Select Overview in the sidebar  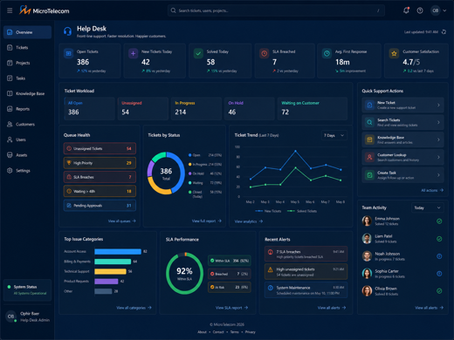coord(27,32)
